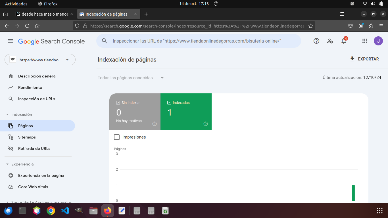Screen dimensions: 388x218
Task: Switch to the 'desde hace mas o menos' tab
Action: [x=44, y=14]
